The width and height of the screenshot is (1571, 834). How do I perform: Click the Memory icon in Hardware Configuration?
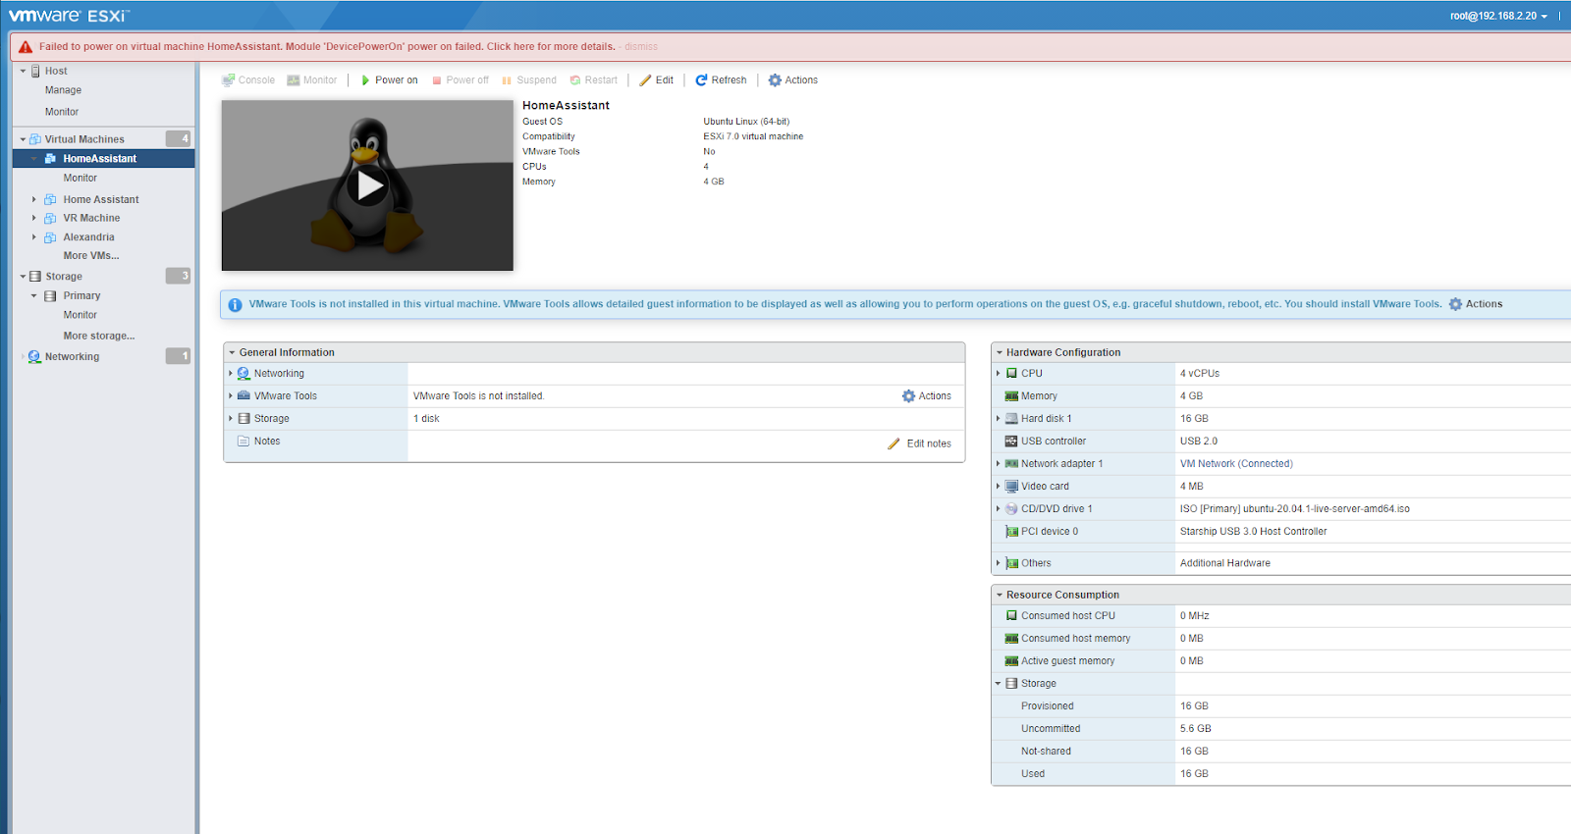(1011, 396)
